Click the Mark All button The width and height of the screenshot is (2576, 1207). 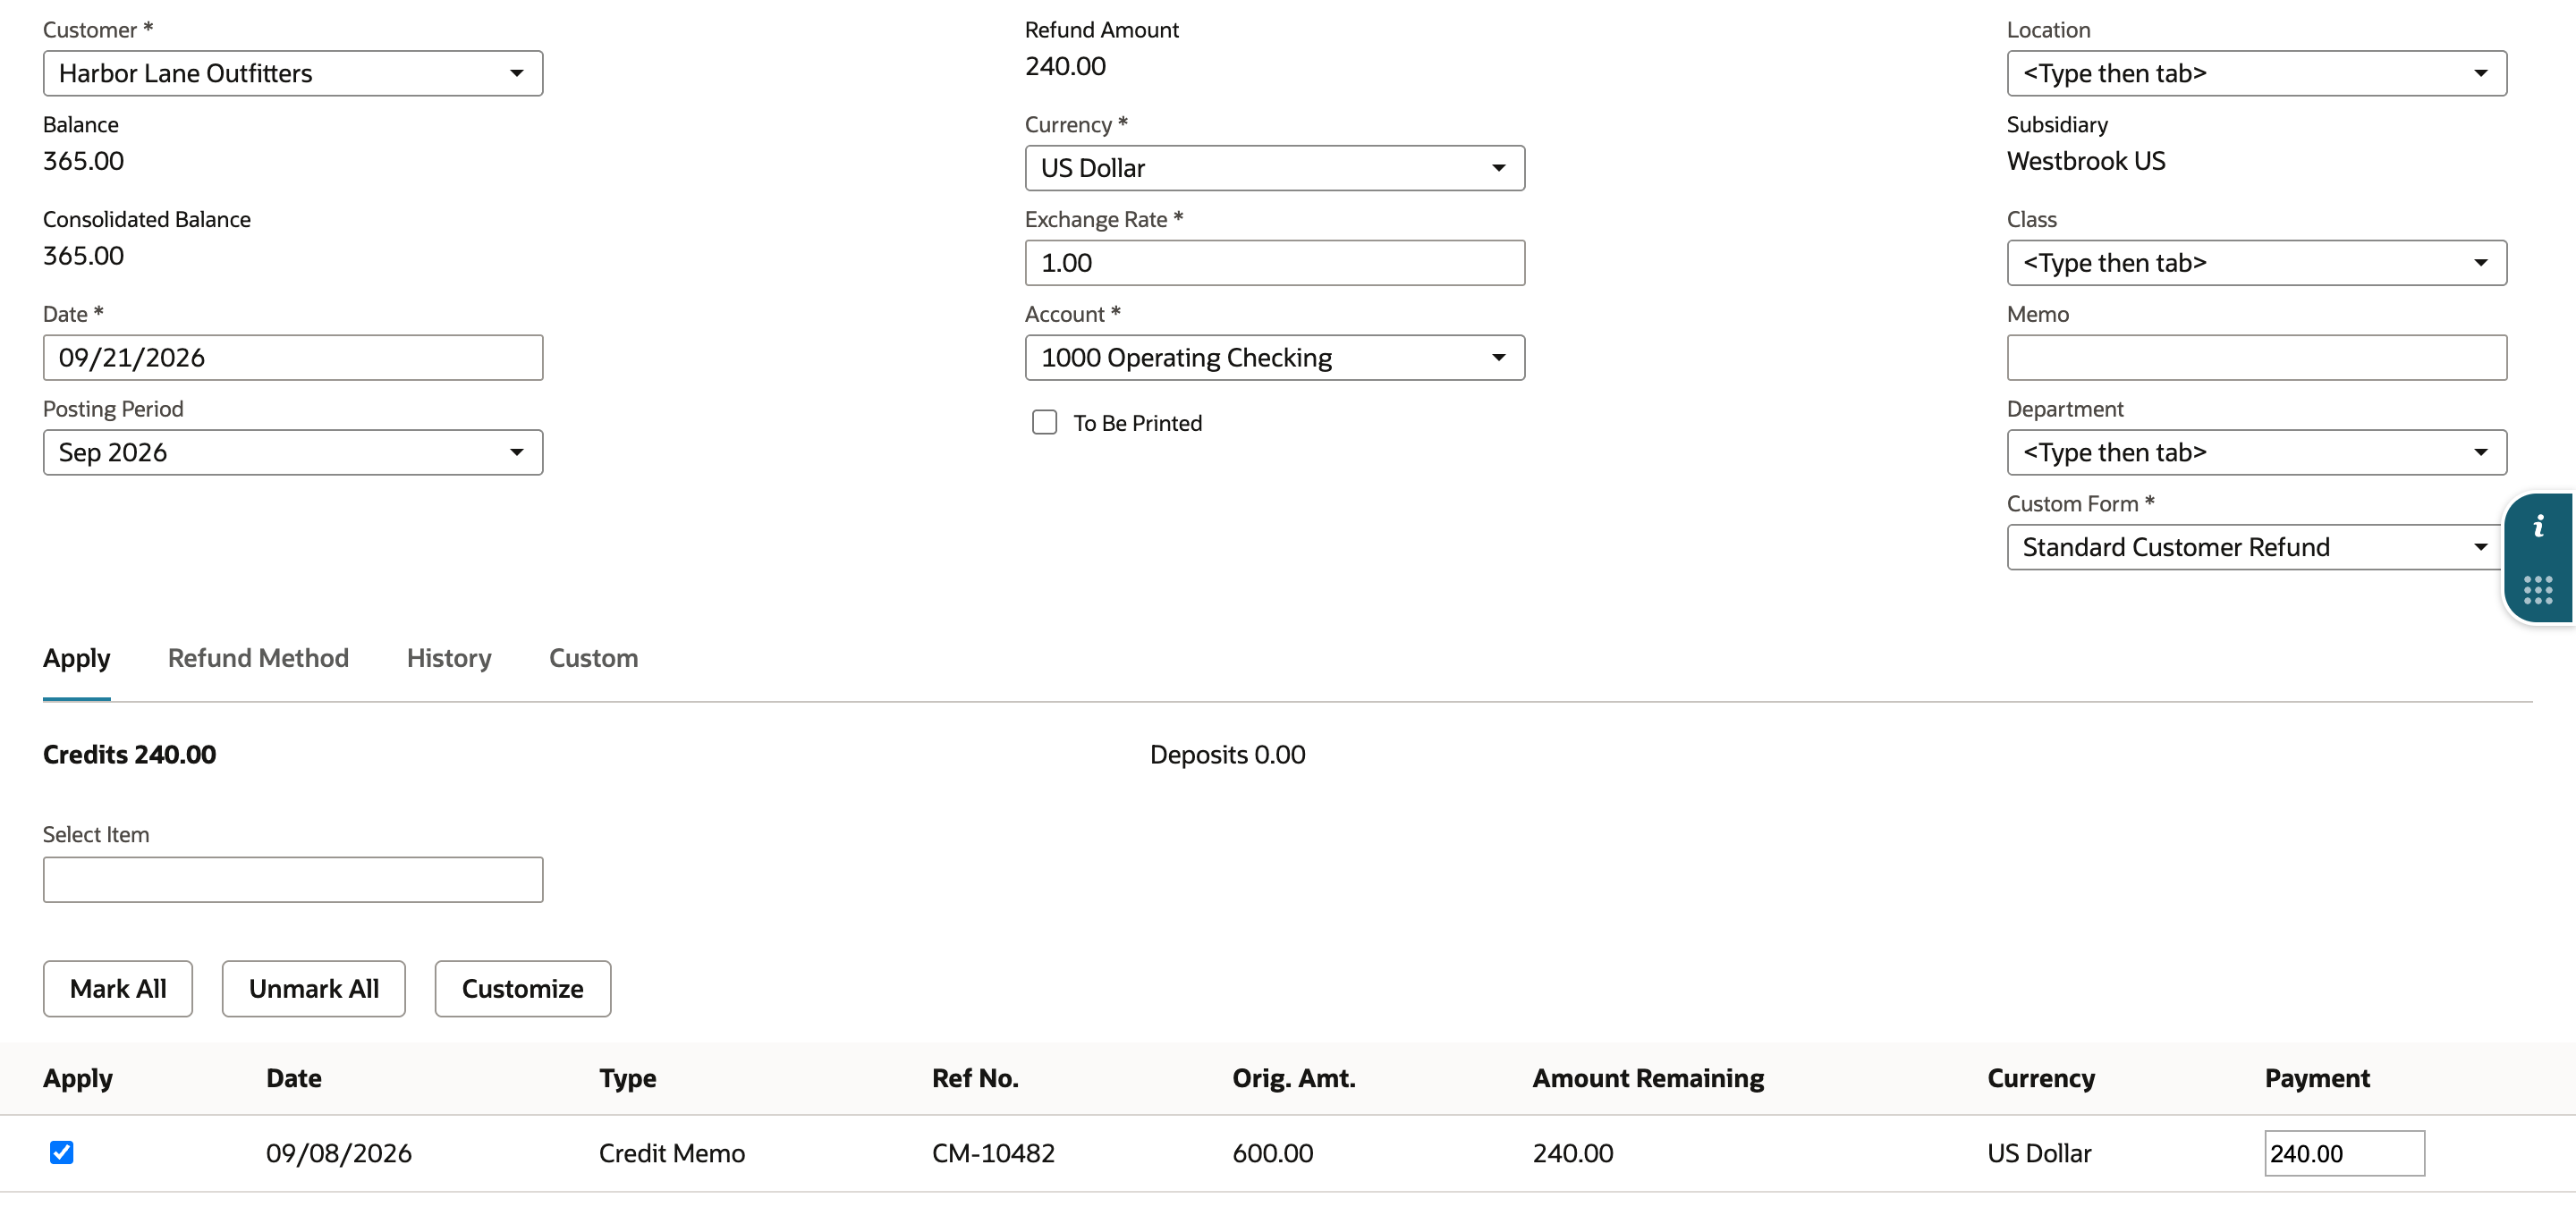coord(118,988)
